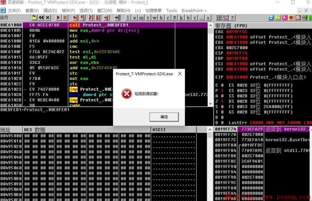312x201 pixels.
Task: Open Breakpoints window with the 'b' button
Action: 188,18
